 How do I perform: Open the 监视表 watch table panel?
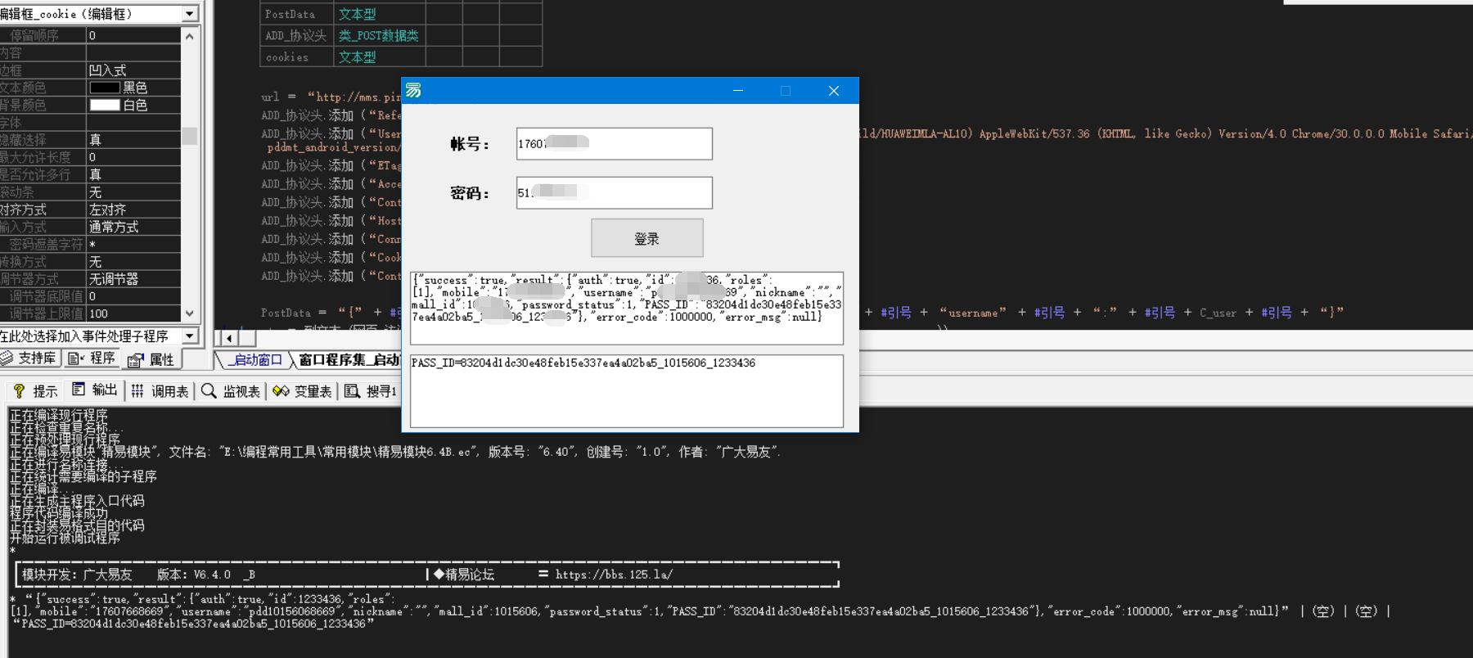[x=232, y=391]
